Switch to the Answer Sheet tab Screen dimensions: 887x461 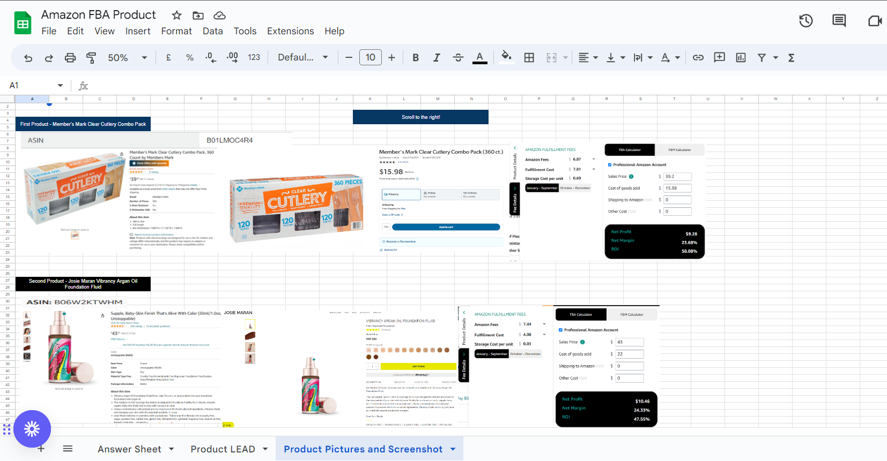tap(129, 449)
